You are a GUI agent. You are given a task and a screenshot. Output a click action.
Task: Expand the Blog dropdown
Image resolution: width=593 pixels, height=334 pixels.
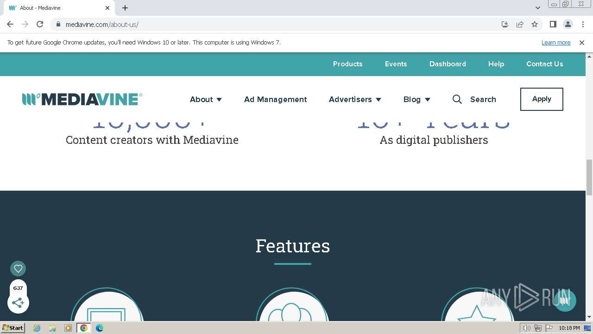coord(416,99)
